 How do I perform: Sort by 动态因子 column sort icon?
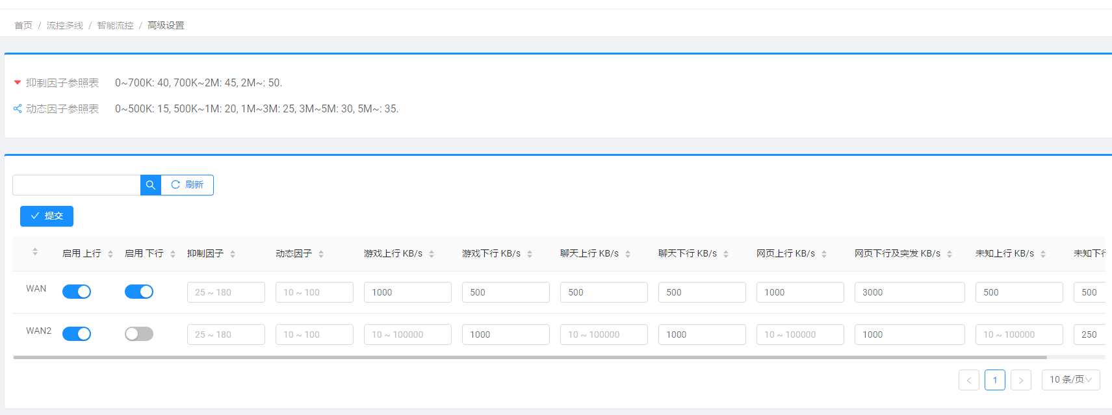pos(321,254)
